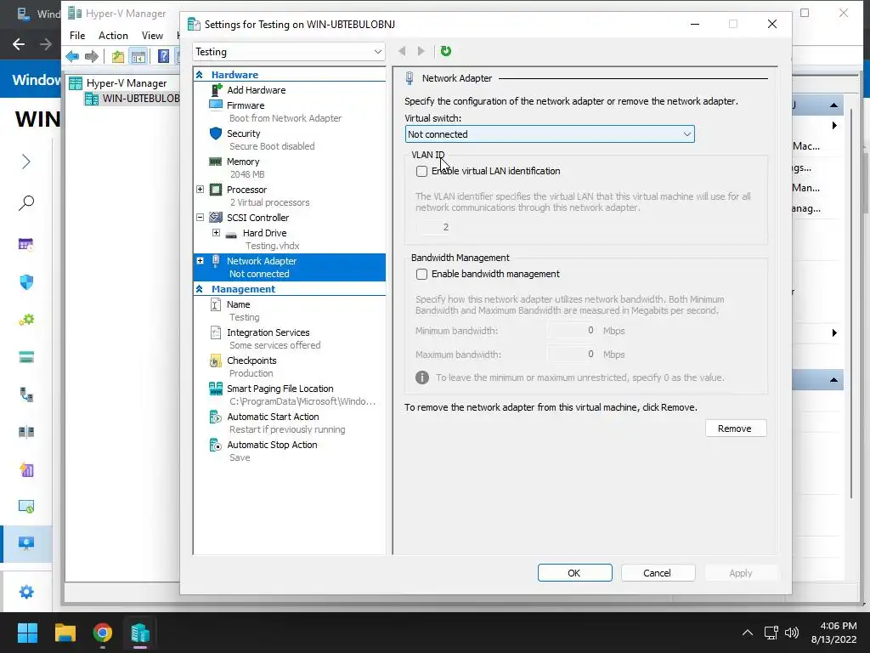
Task: Open the gear settings icon in sidebar
Action: [26, 592]
